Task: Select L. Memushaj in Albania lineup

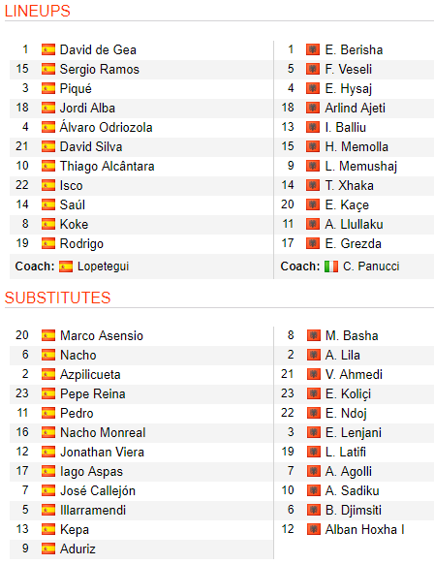Action: pos(361,166)
